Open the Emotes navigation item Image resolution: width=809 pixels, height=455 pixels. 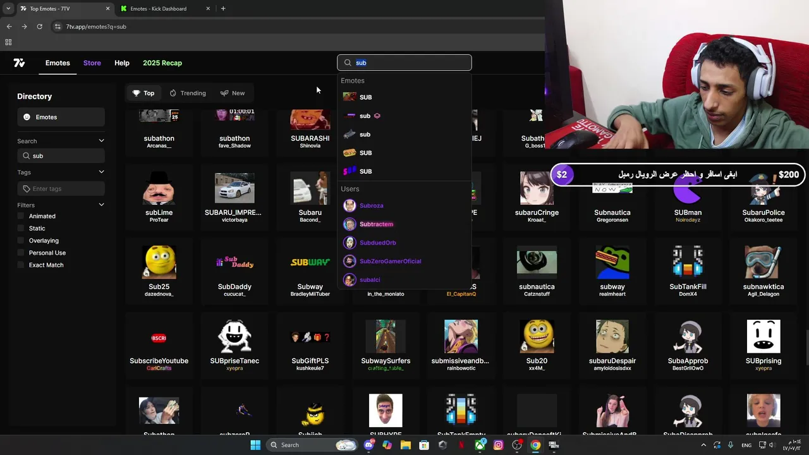pos(58,63)
